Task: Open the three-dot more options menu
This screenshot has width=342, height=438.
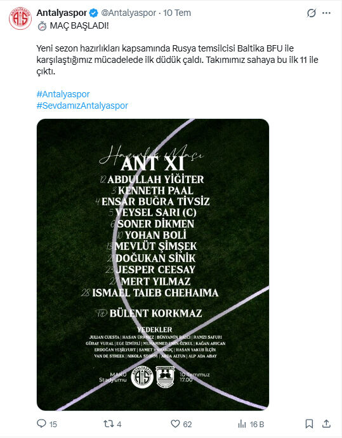Action: [326, 13]
